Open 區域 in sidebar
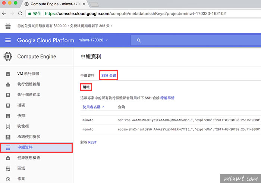This screenshot has width=261, height=183. [21, 168]
